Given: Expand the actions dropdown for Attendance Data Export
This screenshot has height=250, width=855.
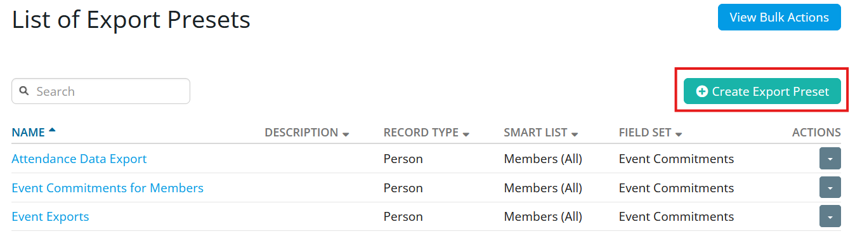Looking at the screenshot, I should (830, 159).
